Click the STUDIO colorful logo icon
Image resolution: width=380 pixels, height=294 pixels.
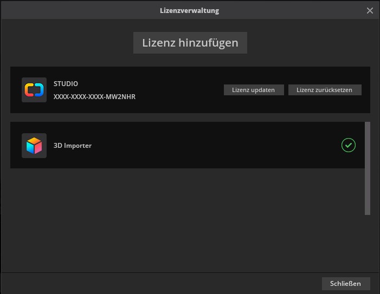coord(34,90)
